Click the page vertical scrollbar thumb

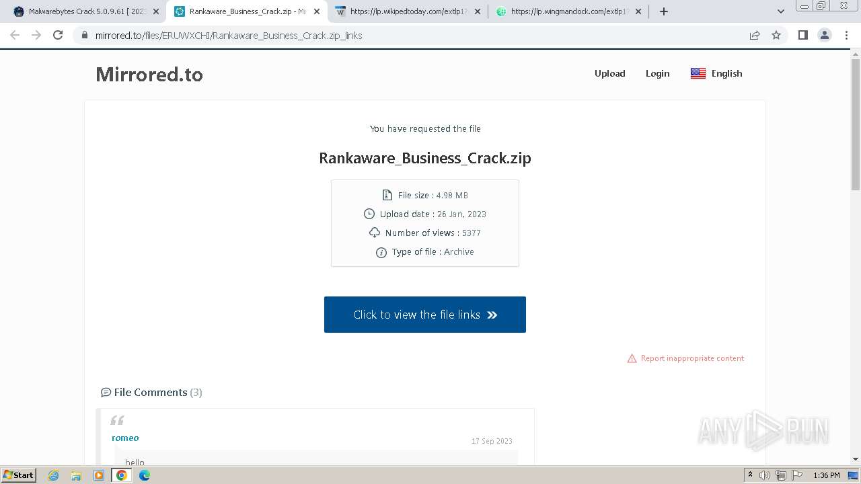(856, 124)
